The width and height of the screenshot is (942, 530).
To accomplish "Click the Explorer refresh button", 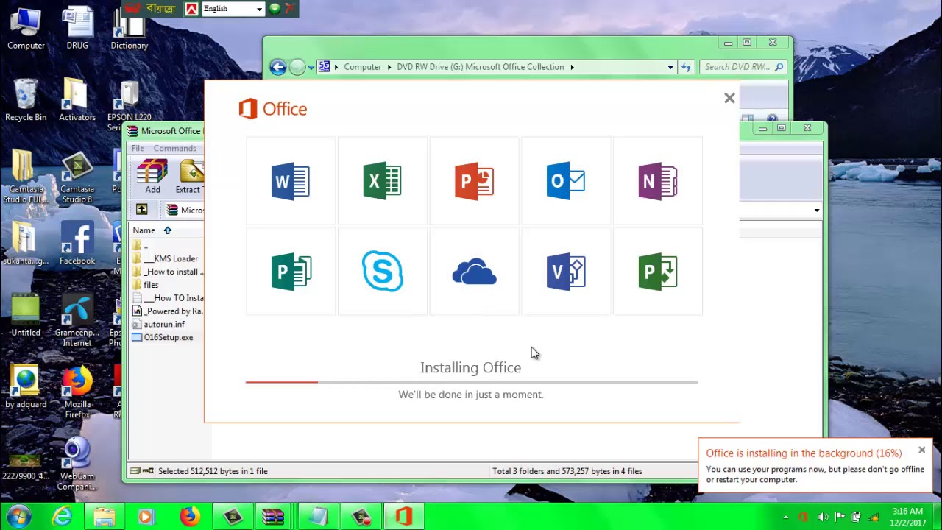I will point(686,67).
